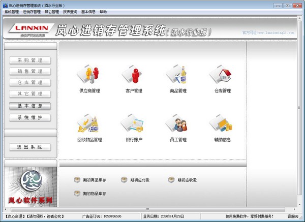Screen dimensions: 305x222
Task: Click the horizontal scrollbar left arrow
Action: [x=6, y=209]
